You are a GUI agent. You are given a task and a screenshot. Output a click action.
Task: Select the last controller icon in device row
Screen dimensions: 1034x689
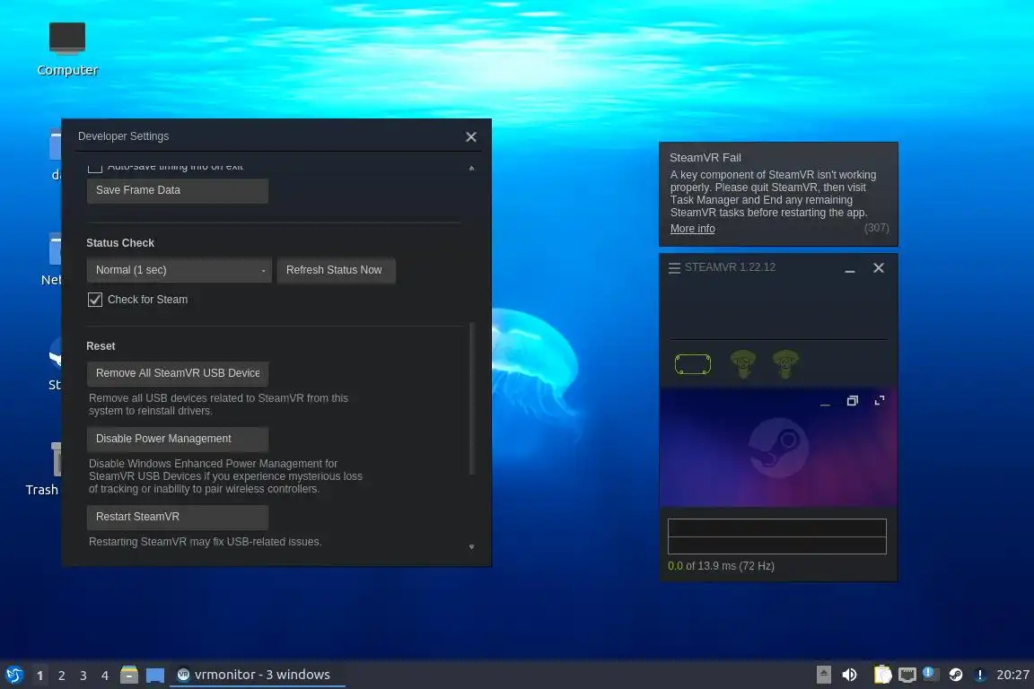(785, 364)
